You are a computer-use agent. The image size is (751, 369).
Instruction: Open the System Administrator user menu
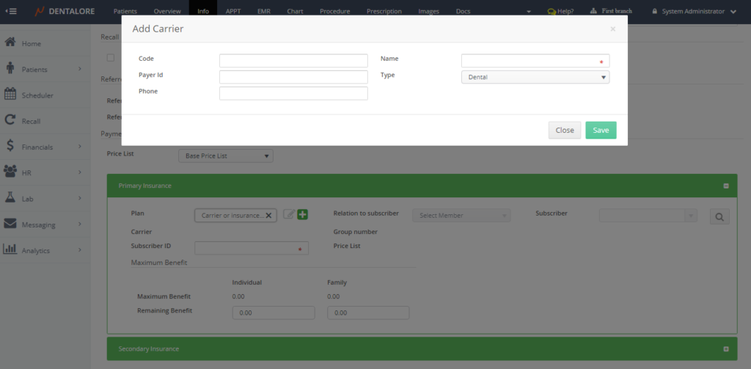pyautogui.click(x=695, y=12)
